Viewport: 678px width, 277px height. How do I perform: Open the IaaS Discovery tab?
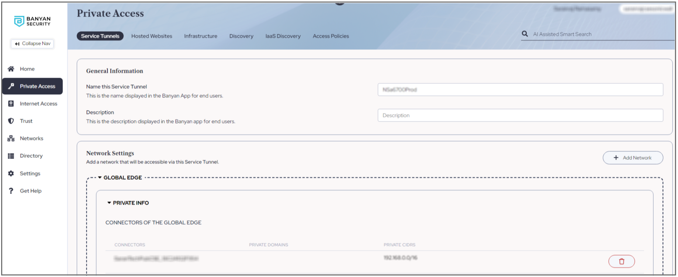(283, 36)
